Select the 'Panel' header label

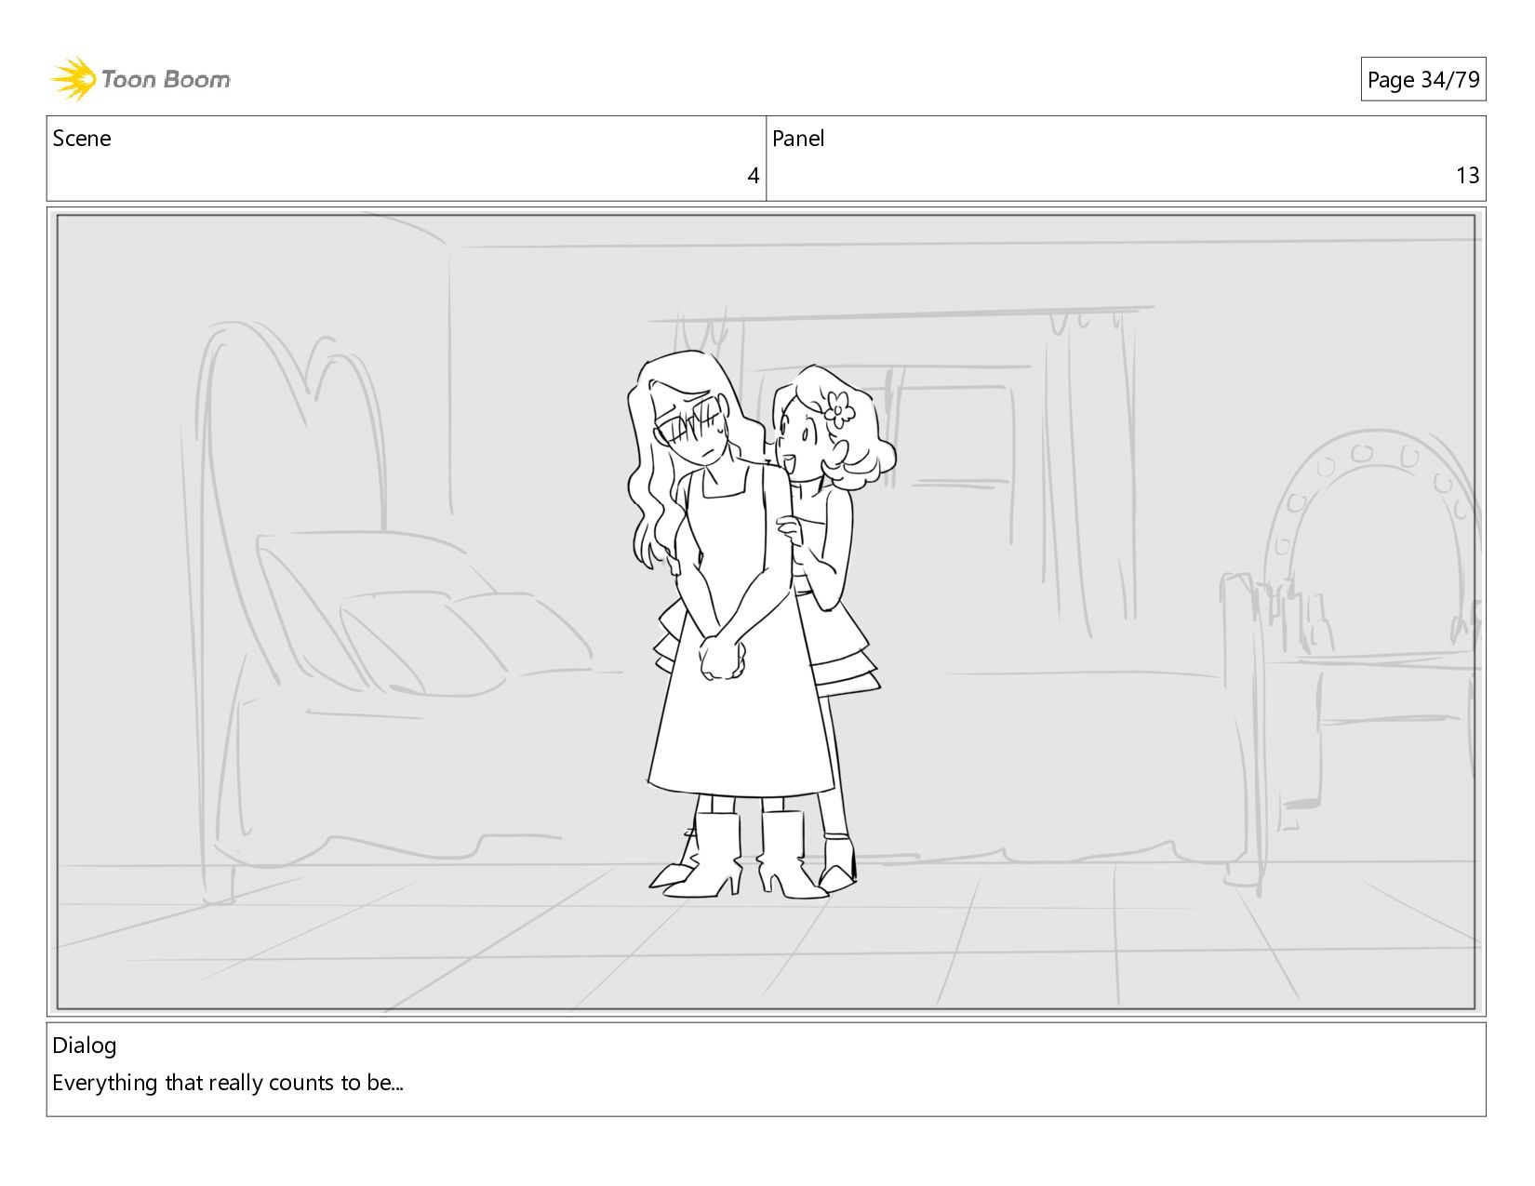(798, 139)
